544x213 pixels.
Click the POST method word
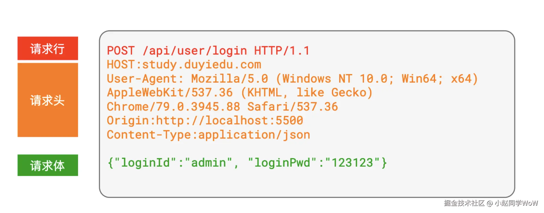[x=121, y=51]
